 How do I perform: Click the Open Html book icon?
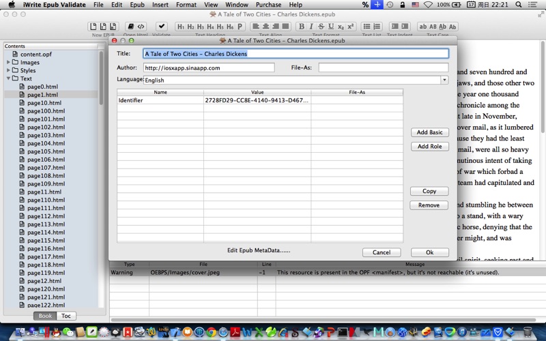[x=131, y=27]
